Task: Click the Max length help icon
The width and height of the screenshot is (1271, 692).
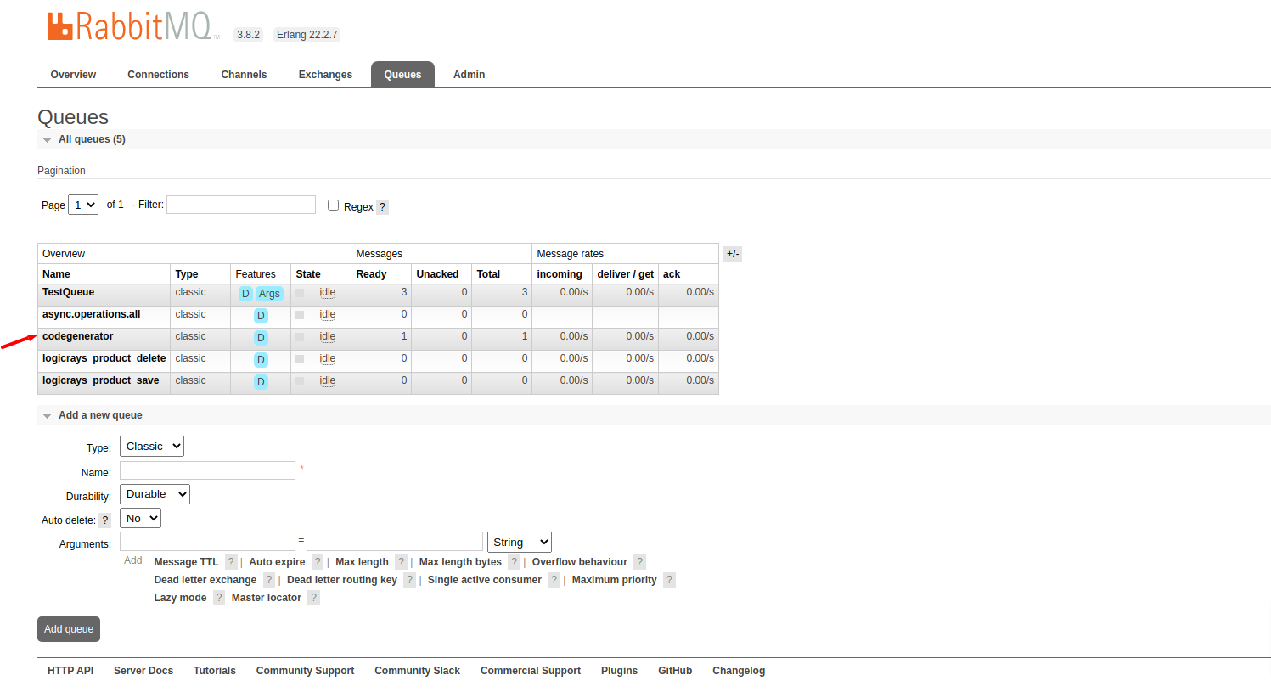Action: tap(402, 562)
